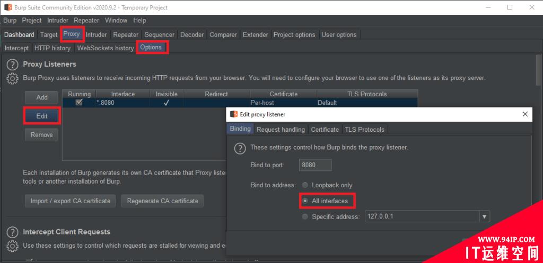
Task: Open the Project menu
Action: coord(31,21)
